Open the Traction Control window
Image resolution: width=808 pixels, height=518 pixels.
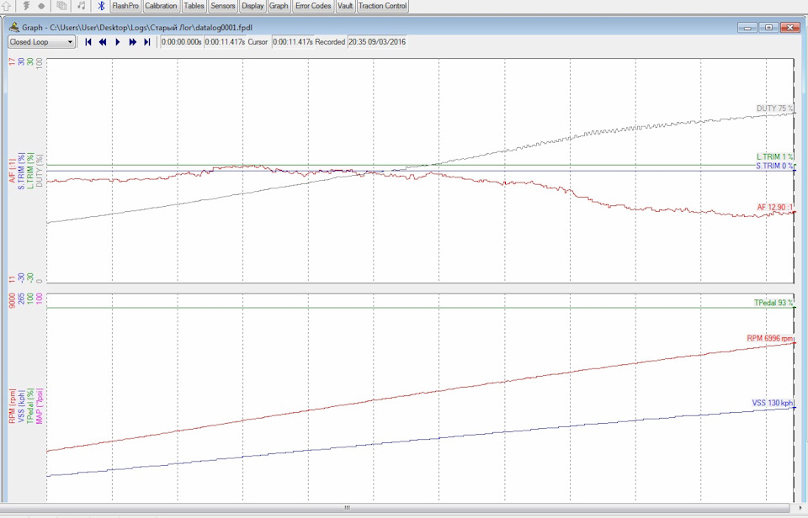click(x=383, y=6)
